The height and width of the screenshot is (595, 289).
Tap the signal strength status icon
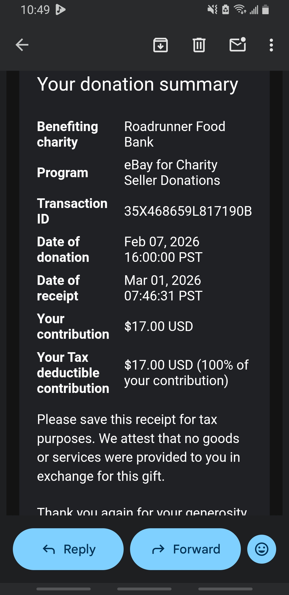click(254, 10)
